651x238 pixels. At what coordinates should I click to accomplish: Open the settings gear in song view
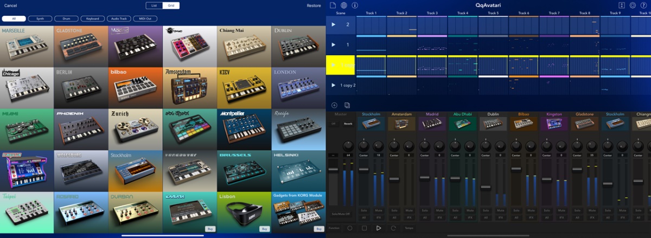(x=633, y=5)
